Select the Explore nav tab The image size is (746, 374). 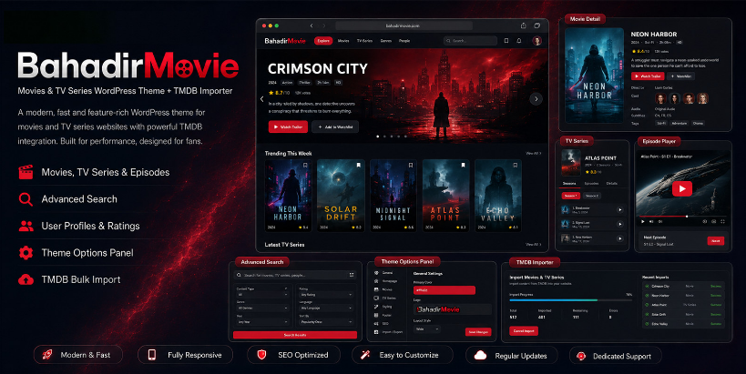[x=323, y=41]
